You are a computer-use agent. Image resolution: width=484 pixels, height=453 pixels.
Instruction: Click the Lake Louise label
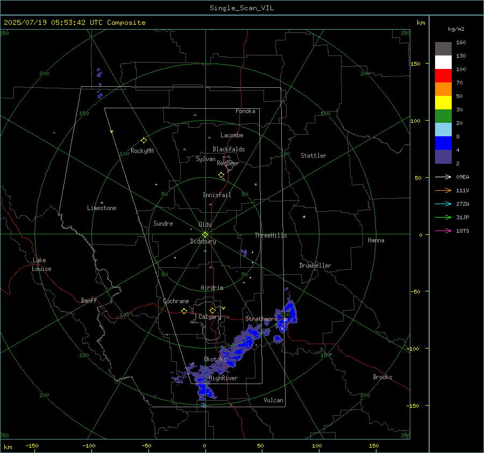pyautogui.click(x=41, y=264)
